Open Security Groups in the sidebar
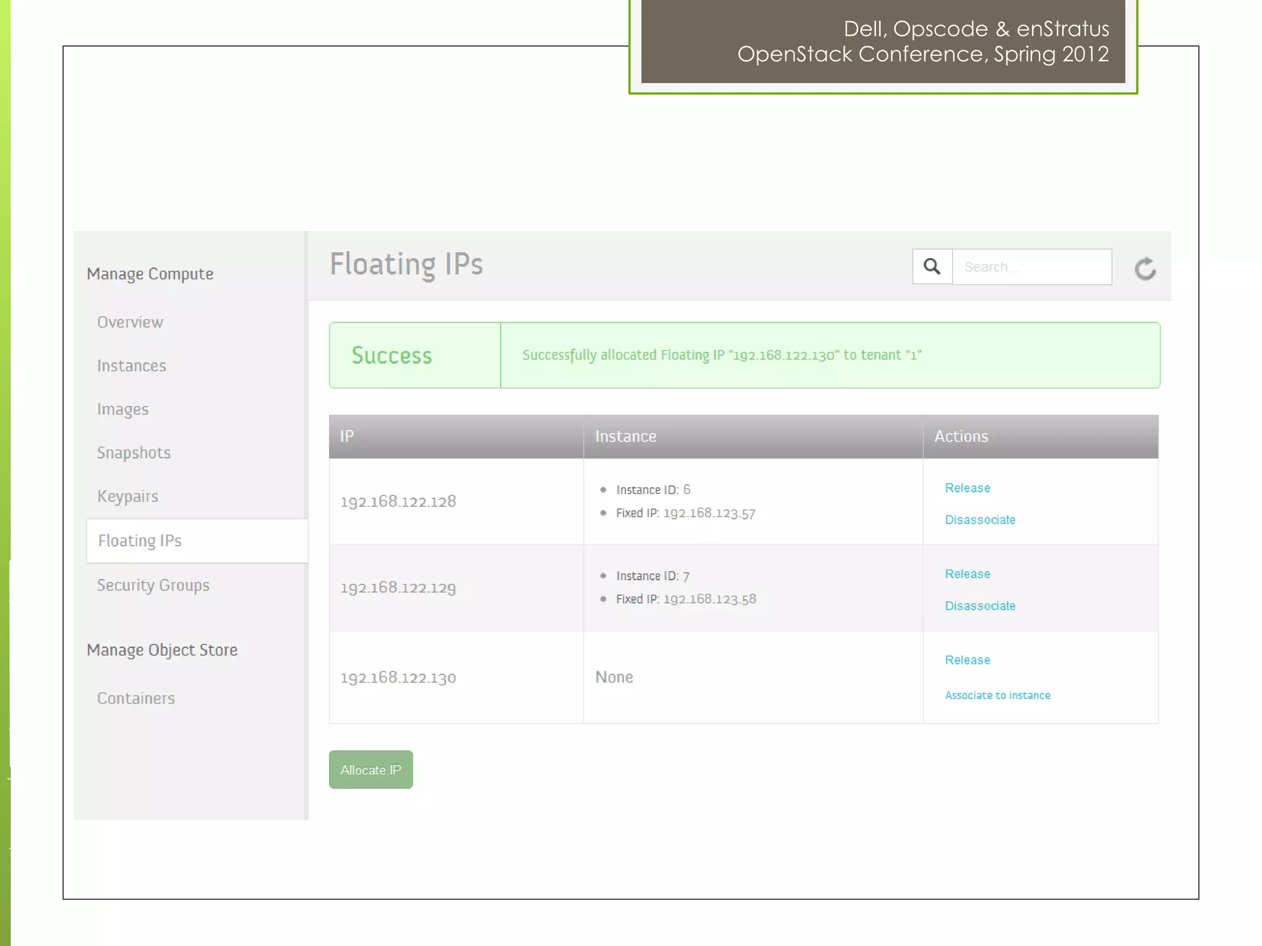The width and height of the screenshot is (1262, 946). click(153, 585)
